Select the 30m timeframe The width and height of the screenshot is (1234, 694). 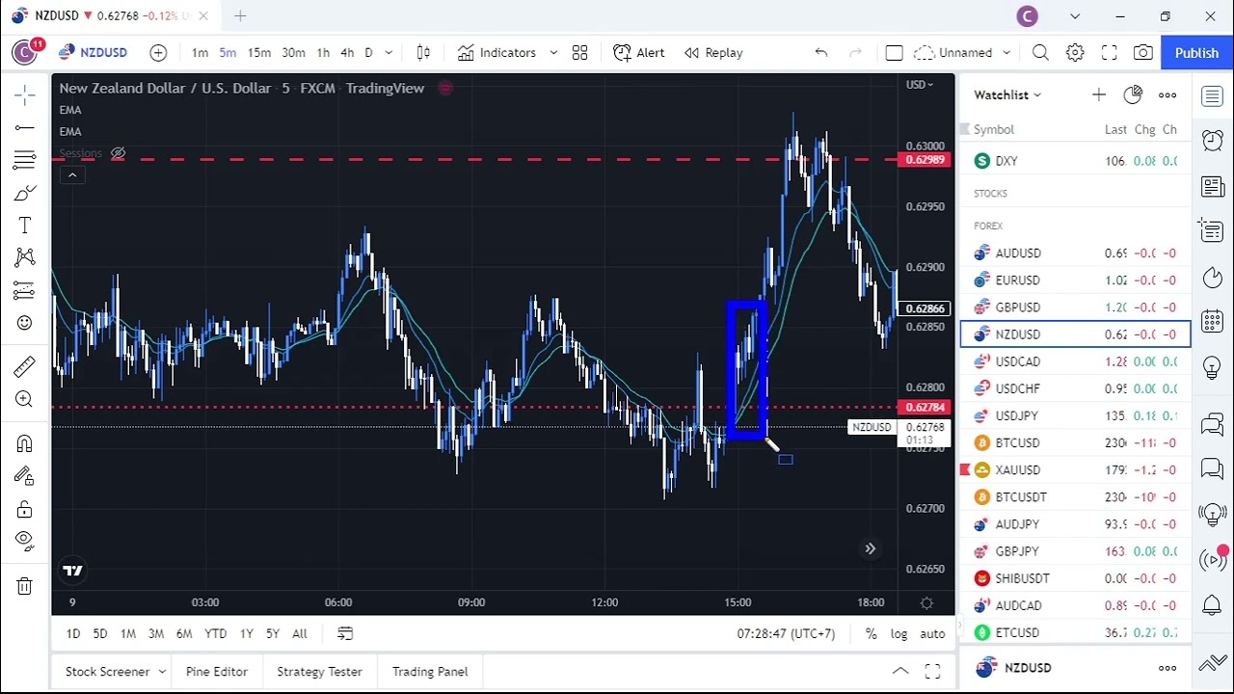[293, 53]
